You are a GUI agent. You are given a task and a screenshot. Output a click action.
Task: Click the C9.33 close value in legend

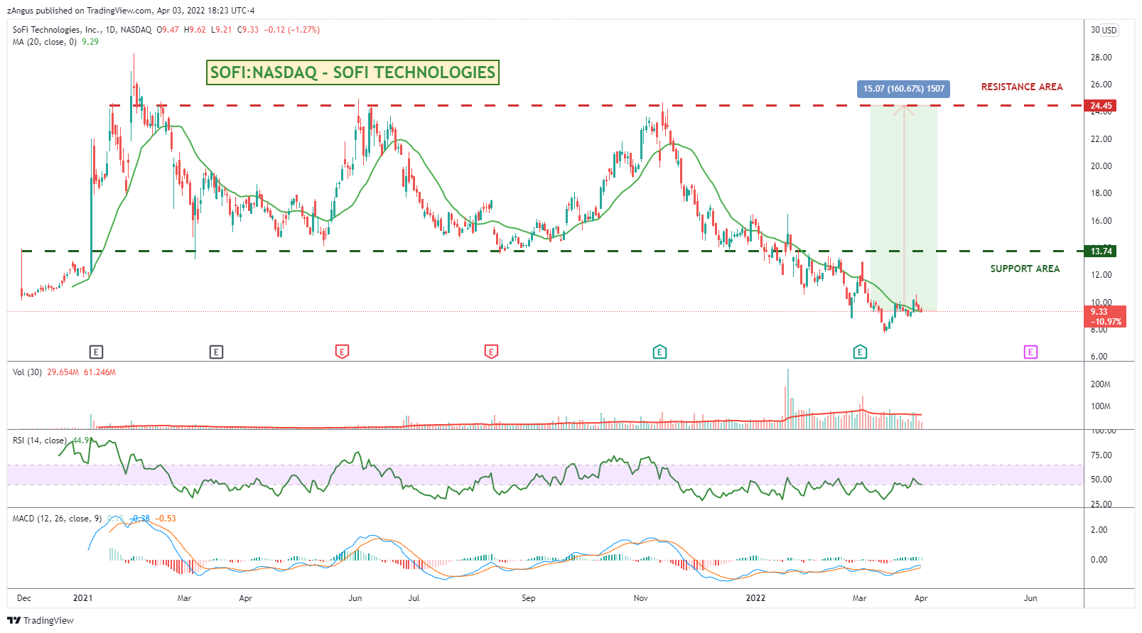[248, 30]
